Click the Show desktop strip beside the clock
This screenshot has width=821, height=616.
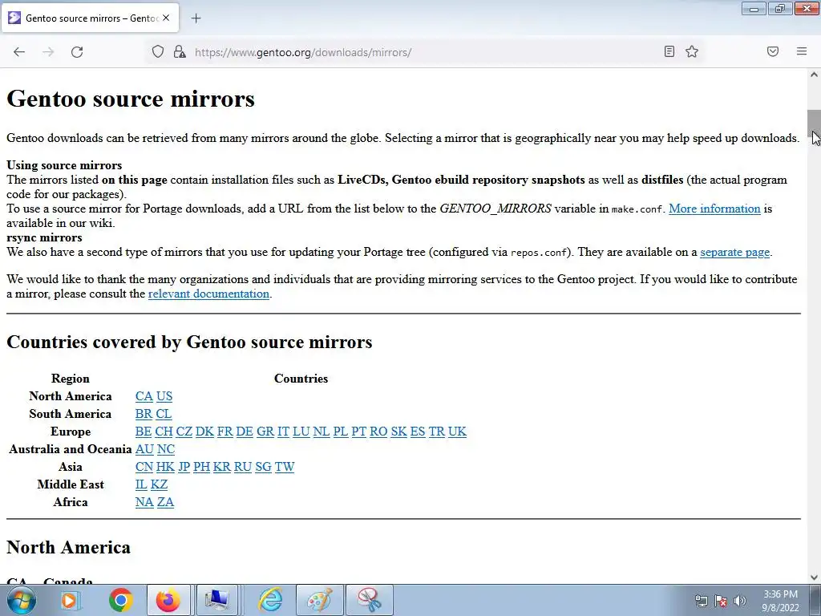click(x=815, y=600)
